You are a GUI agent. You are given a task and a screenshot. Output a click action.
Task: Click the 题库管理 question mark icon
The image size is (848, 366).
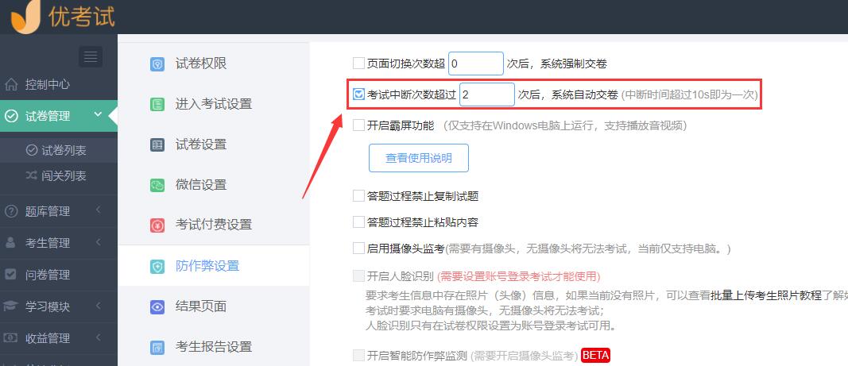(x=11, y=211)
